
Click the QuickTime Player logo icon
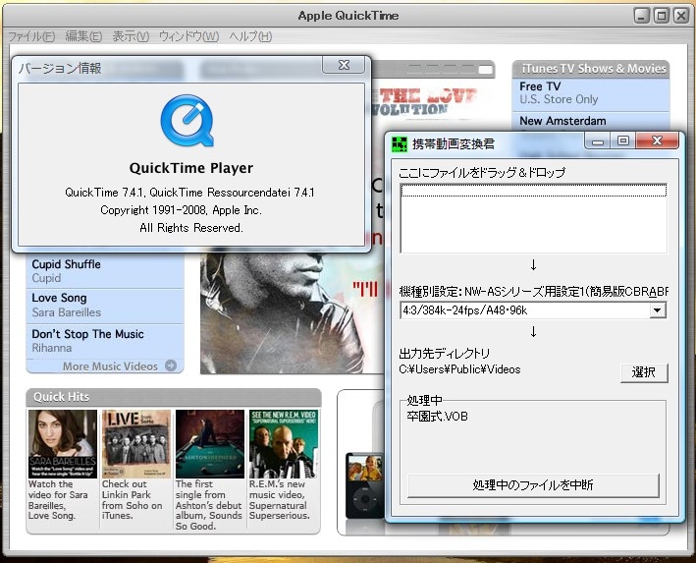point(187,120)
